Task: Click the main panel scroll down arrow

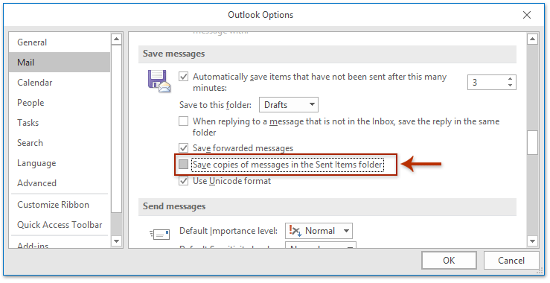Action: tap(532, 241)
